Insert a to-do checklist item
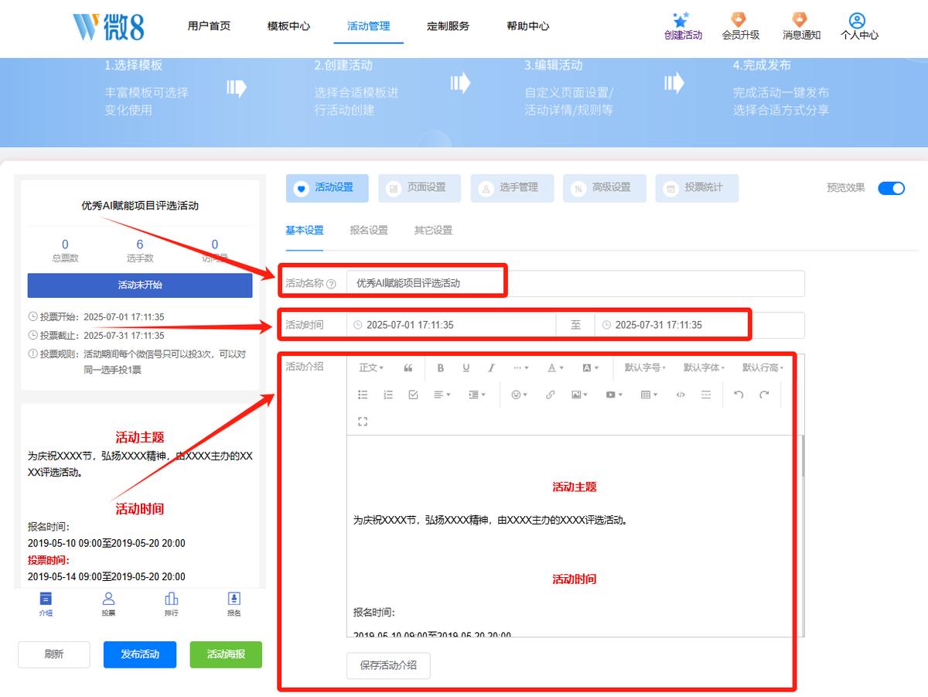Image resolution: width=928 pixels, height=697 pixels. 413,395
